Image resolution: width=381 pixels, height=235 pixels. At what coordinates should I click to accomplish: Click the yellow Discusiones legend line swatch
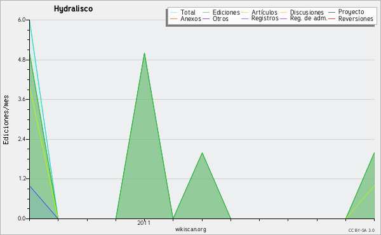pos(283,13)
